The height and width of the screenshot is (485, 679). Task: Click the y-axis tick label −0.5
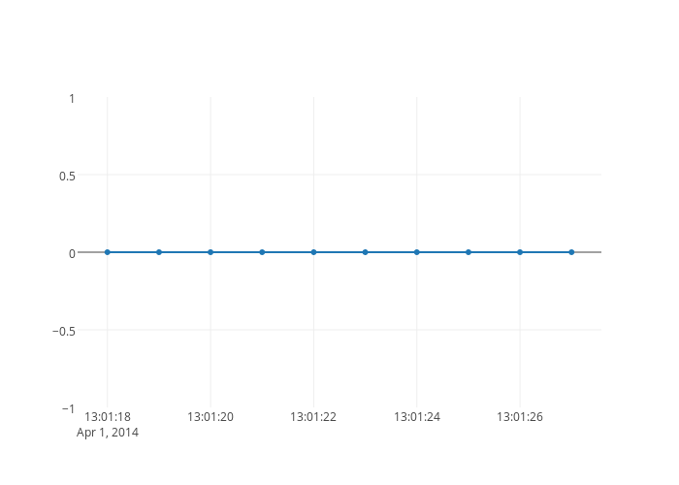63,331
